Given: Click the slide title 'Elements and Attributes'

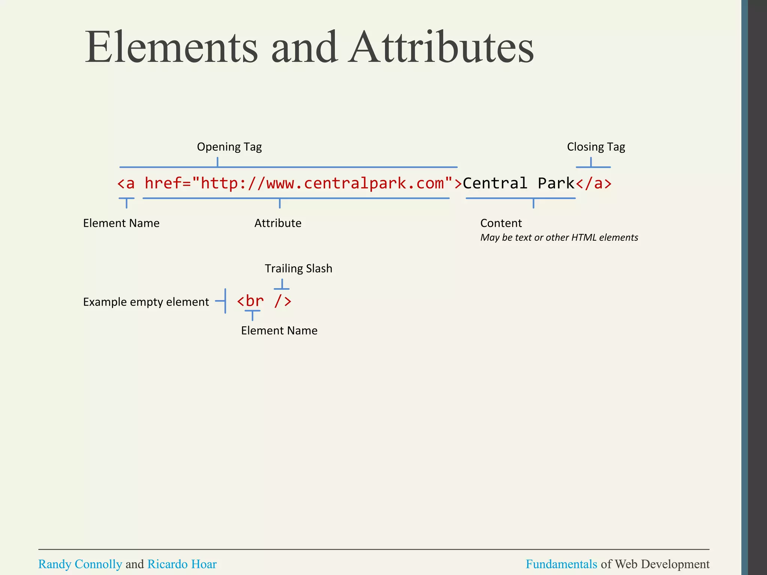Looking at the screenshot, I should tap(309, 48).
